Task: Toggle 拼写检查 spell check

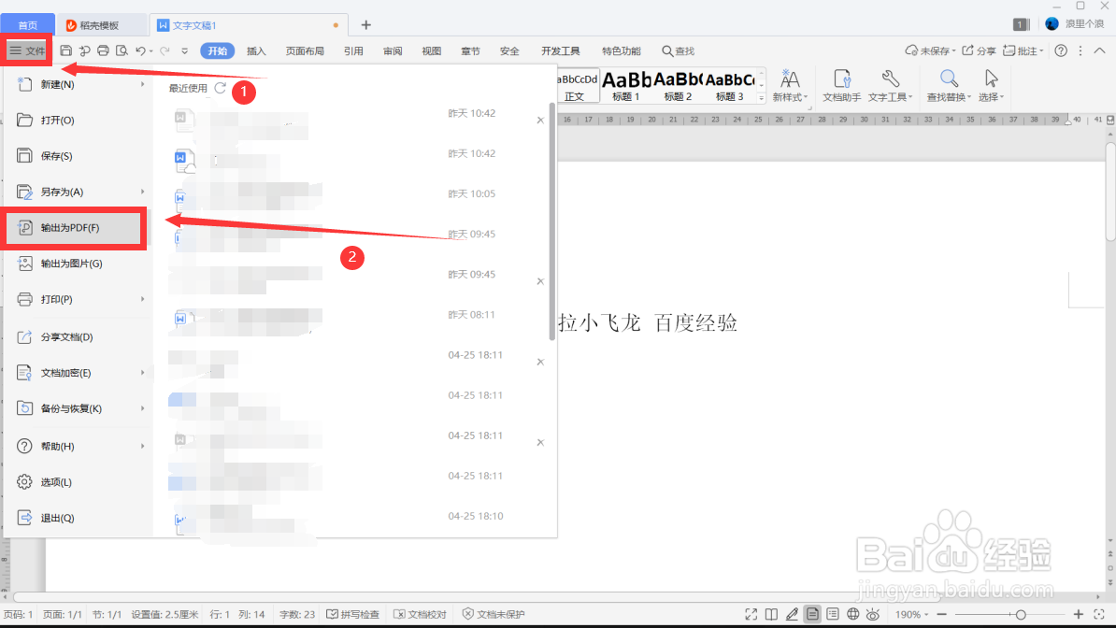Action: click(x=353, y=614)
